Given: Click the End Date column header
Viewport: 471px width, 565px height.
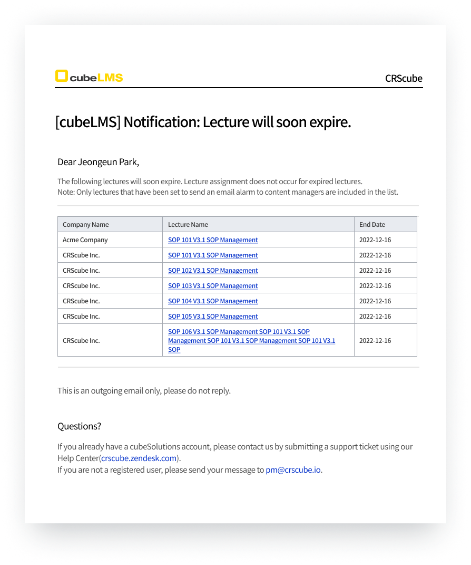Looking at the screenshot, I should coord(372,225).
